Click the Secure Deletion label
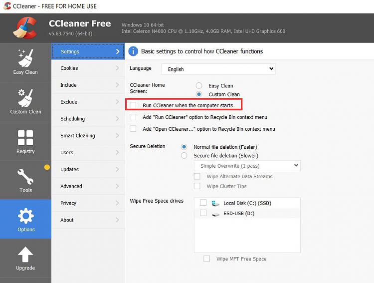374x283 pixels. point(148,146)
